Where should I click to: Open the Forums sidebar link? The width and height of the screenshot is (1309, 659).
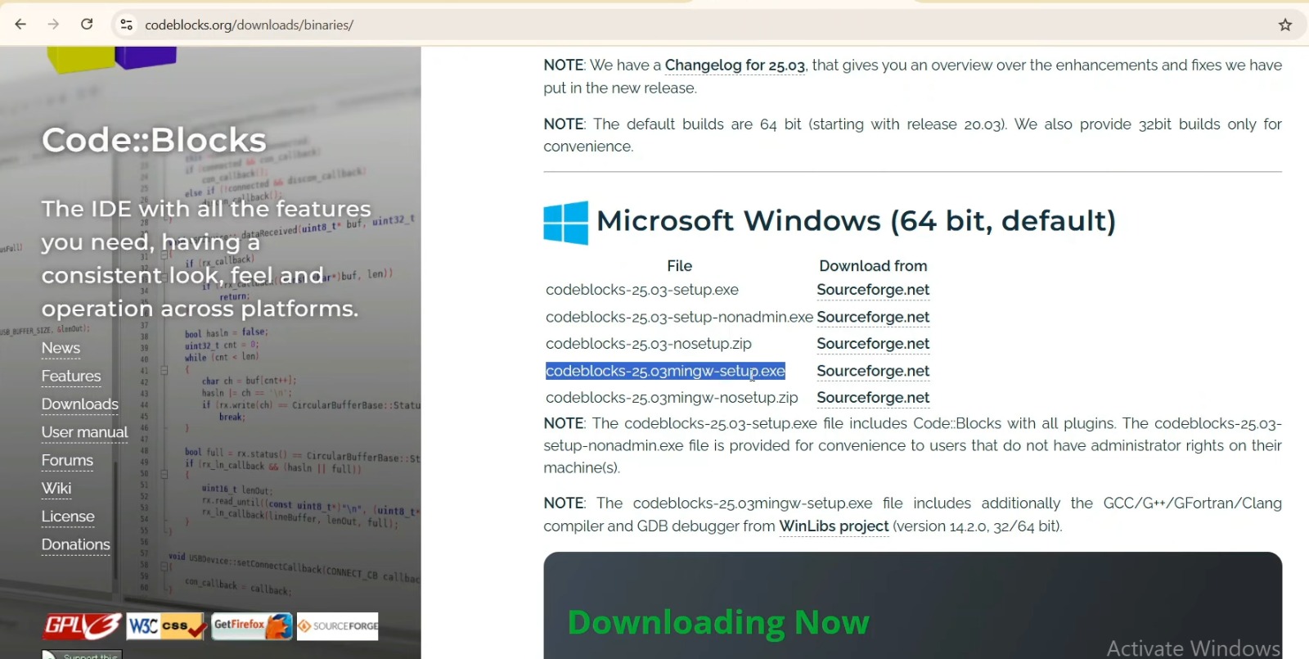67,461
